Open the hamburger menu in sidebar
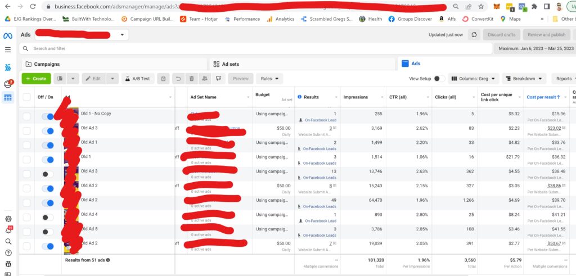The height and width of the screenshot is (276, 576). pyautogui.click(x=8, y=49)
